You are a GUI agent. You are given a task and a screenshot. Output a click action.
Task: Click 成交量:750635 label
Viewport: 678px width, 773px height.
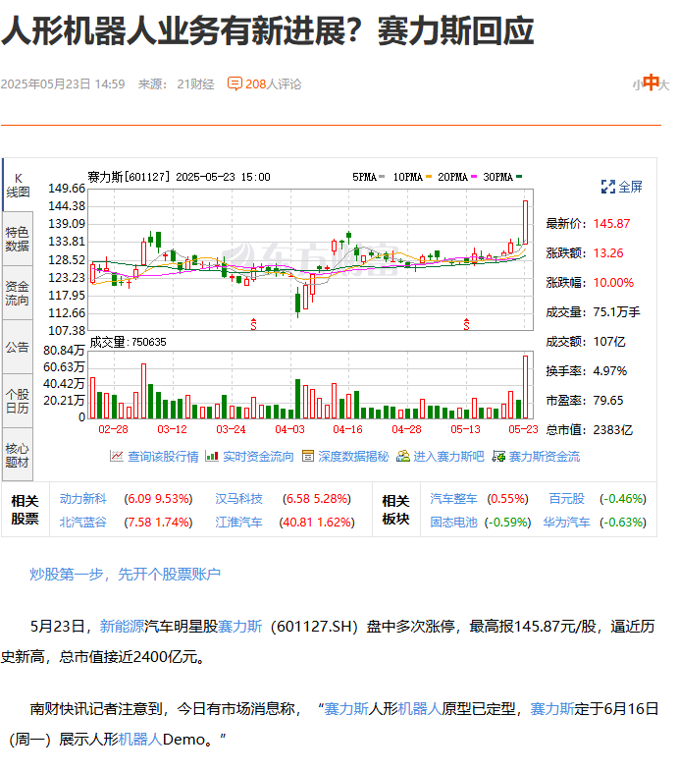pyautogui.click(x=128, y=342)
